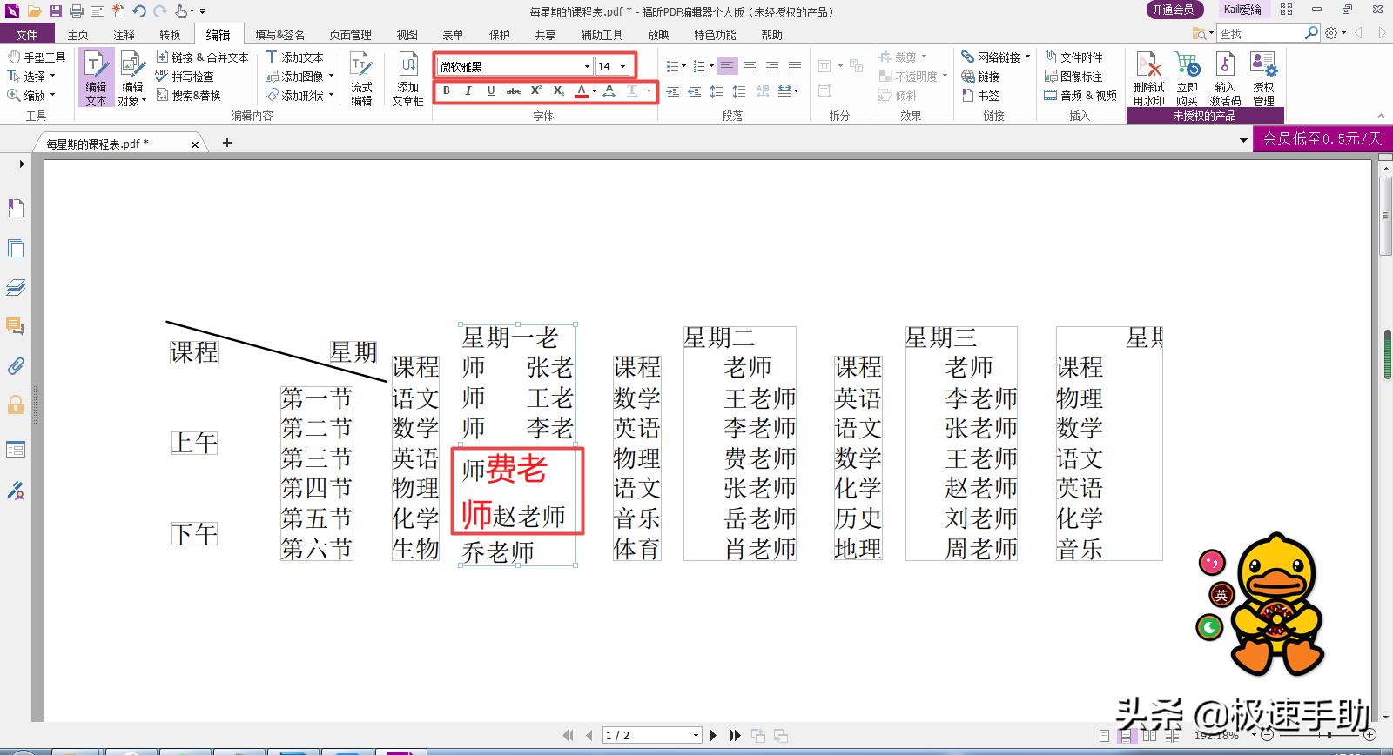This screenshot has height=755, width=1393.
Task: Go to the next page arrow
Action: (714, 736)
